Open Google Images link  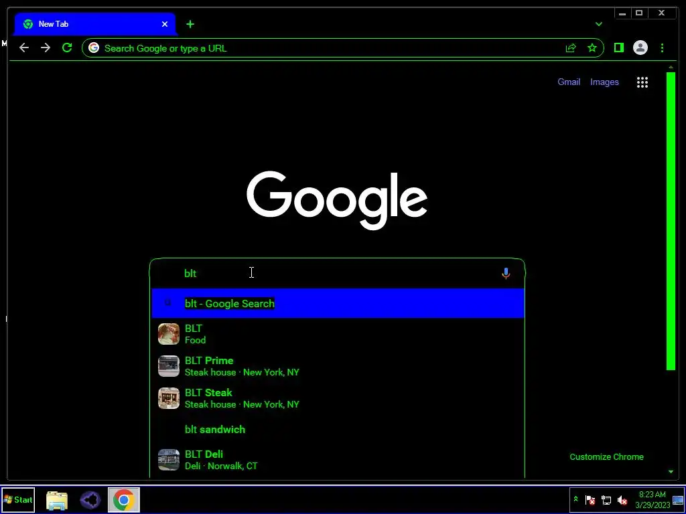coord(604,82)
